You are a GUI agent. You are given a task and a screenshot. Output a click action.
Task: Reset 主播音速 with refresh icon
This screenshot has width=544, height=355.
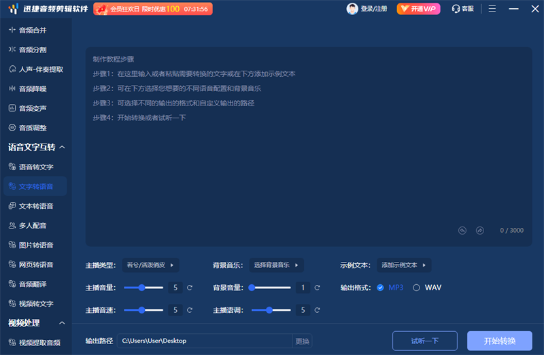[x=190, y=310]
